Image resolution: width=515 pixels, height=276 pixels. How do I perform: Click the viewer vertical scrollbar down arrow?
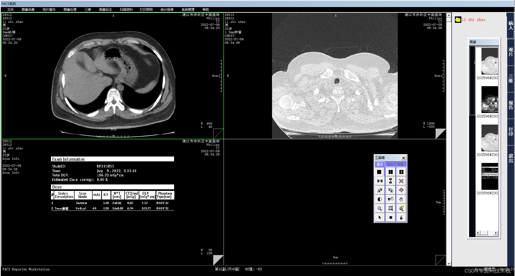[x=449, y=264]
